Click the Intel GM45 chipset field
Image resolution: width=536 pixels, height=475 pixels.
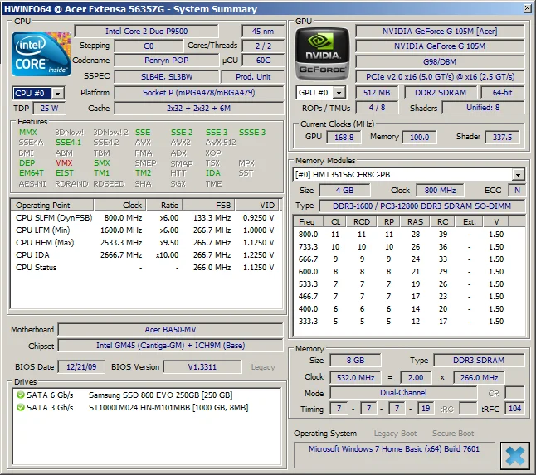tap(170, 346)
